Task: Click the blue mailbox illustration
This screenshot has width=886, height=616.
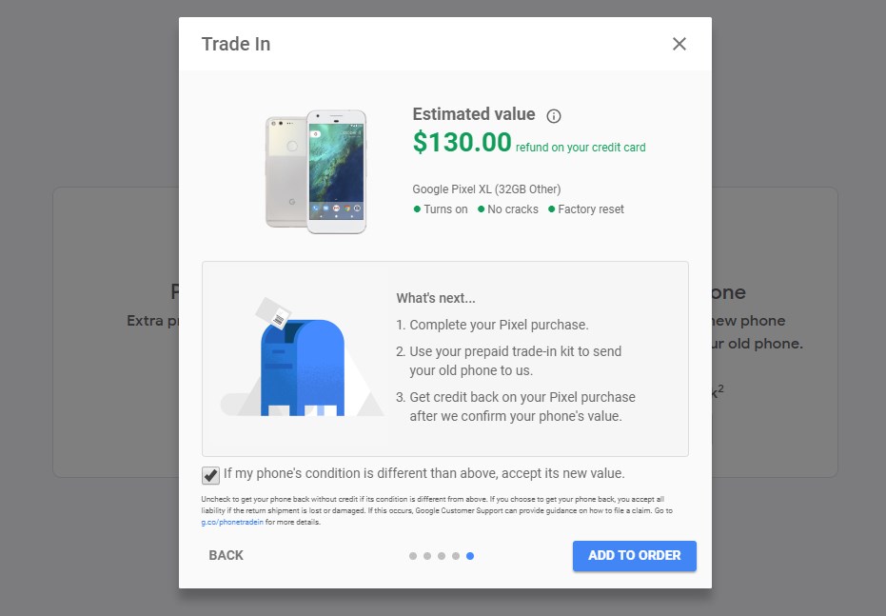Action: click(302, 367)
